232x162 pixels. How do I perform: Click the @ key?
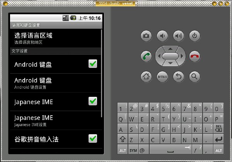point(144,149)
